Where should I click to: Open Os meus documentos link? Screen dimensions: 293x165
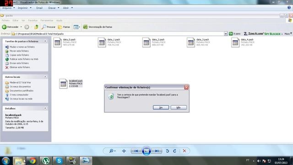point(20,87)
